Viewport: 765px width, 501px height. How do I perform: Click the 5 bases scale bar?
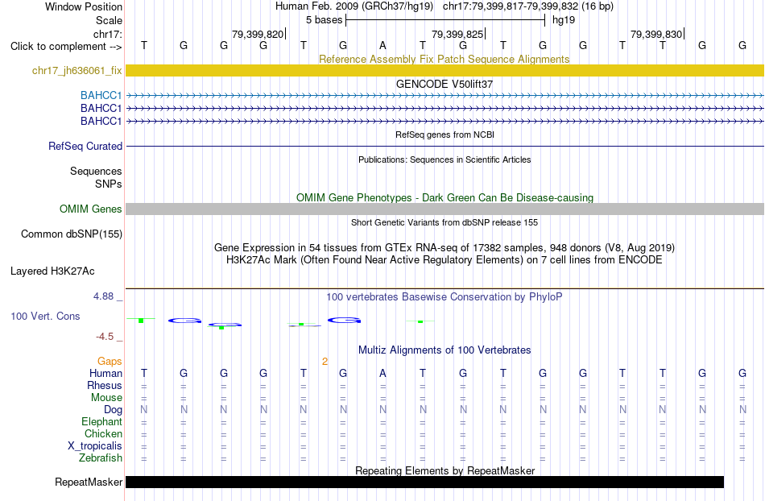[445, 20]
